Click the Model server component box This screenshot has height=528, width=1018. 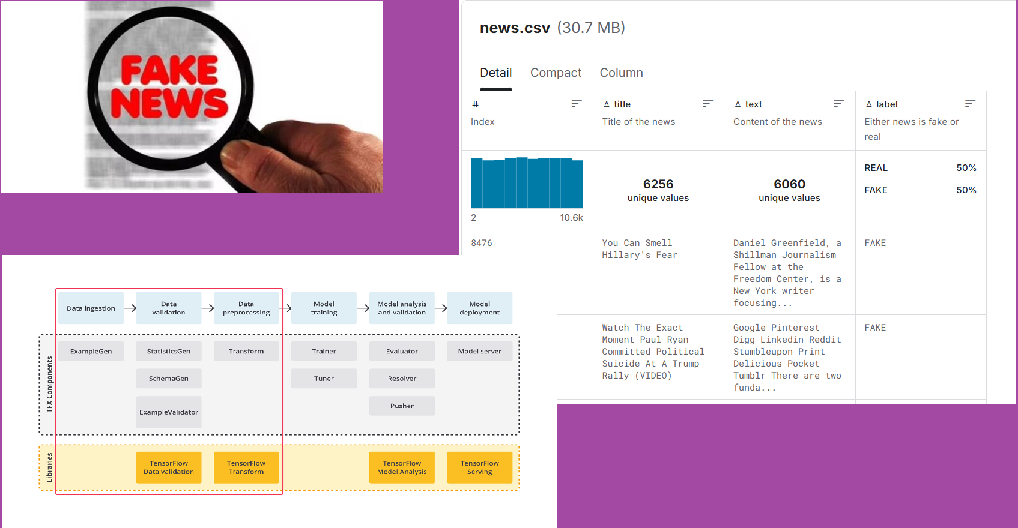tap(480, 351)
